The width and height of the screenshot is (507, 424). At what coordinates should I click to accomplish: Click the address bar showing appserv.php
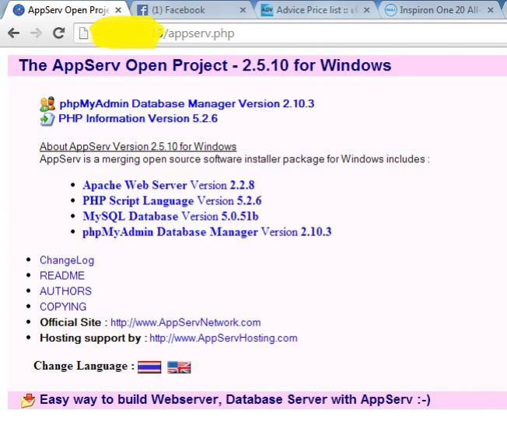pyautogui.click(x=291, y=33)
